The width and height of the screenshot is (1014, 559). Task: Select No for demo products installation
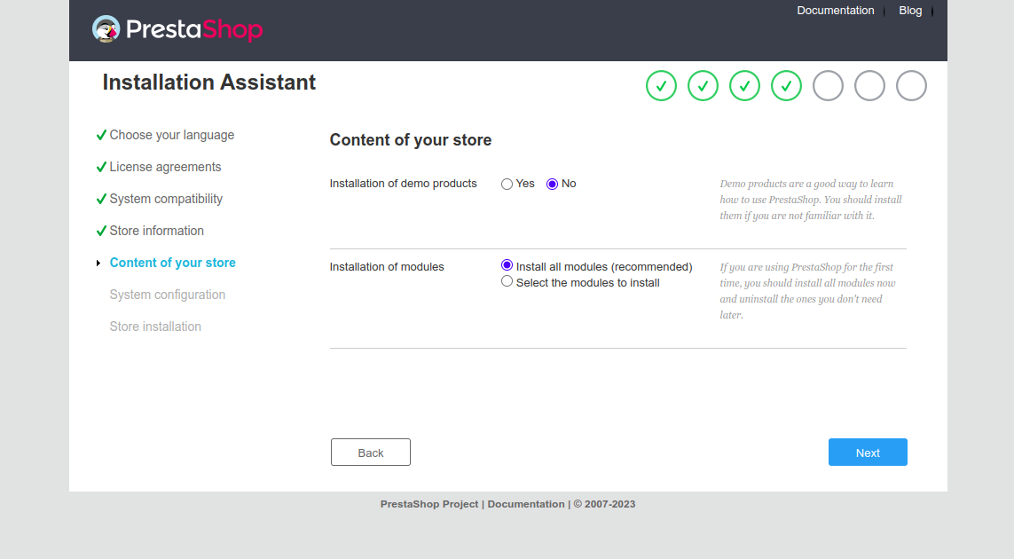pos(553,185)
